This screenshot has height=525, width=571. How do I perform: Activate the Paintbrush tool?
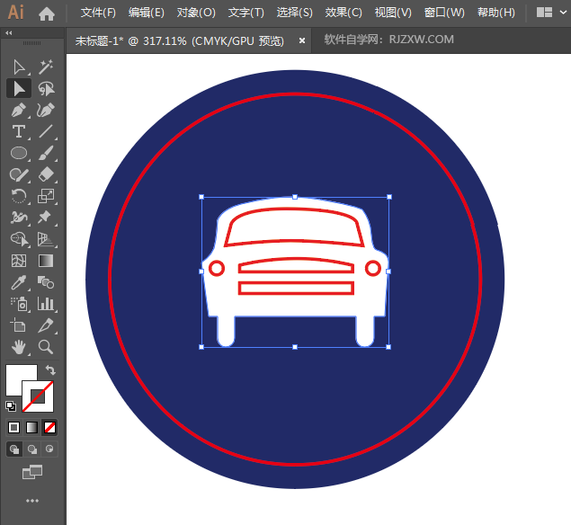[46, 153]
